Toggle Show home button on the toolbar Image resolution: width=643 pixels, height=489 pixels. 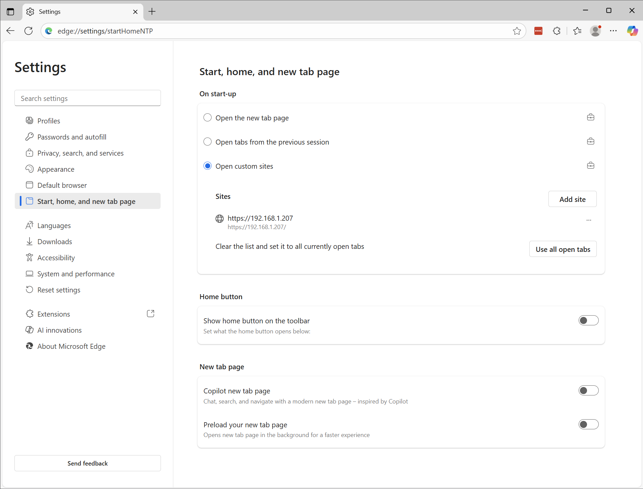tap(588, 320)
